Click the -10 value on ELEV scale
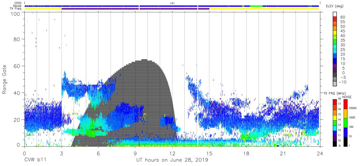 [342, 82]
